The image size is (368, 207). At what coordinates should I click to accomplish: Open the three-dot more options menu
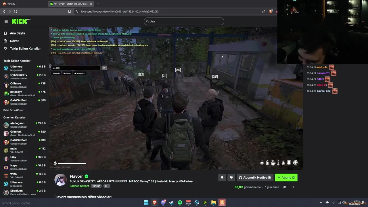[294, 187]
